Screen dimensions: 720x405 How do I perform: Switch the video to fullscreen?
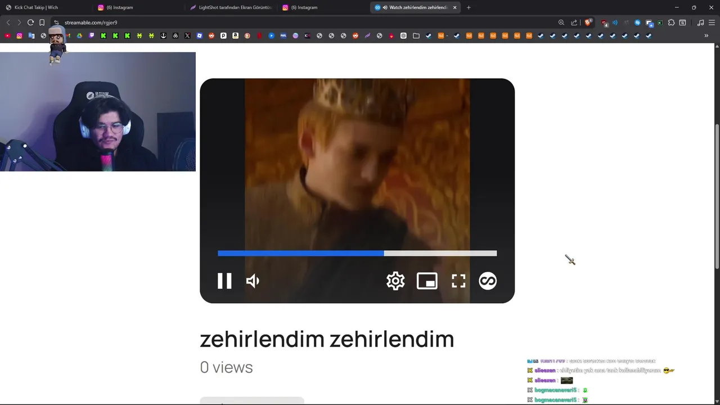458,281
